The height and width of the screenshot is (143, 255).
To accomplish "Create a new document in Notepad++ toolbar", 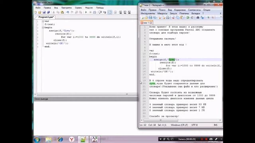I will 142,17.
